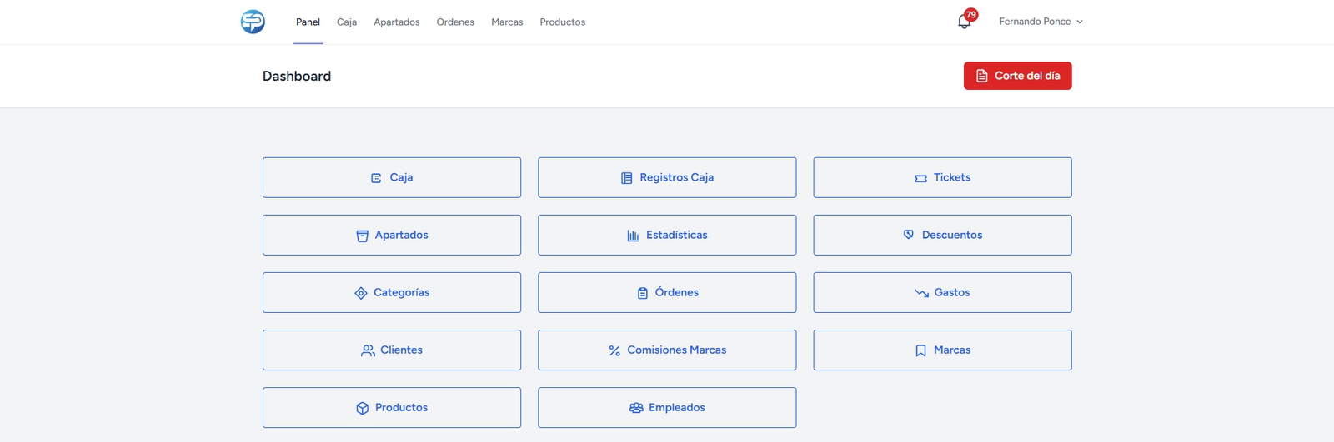Image resolution: width=1334 pixels, height=442 pixels.
Task: Click the Gastos trending-down icon
Action: coord(921,293)
